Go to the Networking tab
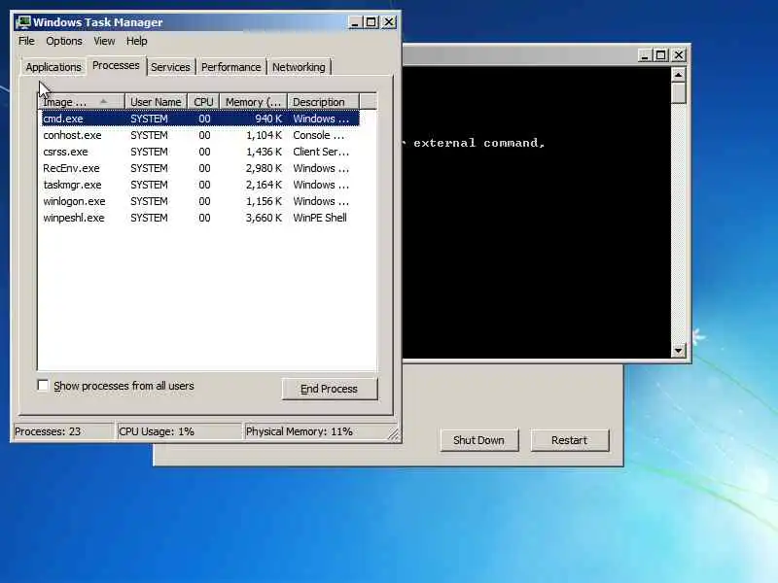 299,67
